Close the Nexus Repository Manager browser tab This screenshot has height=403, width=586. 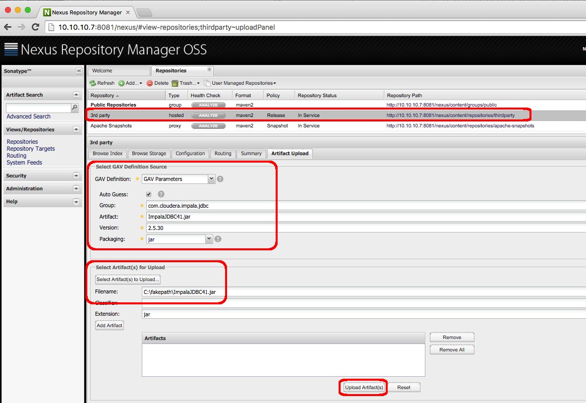(128, 12)
